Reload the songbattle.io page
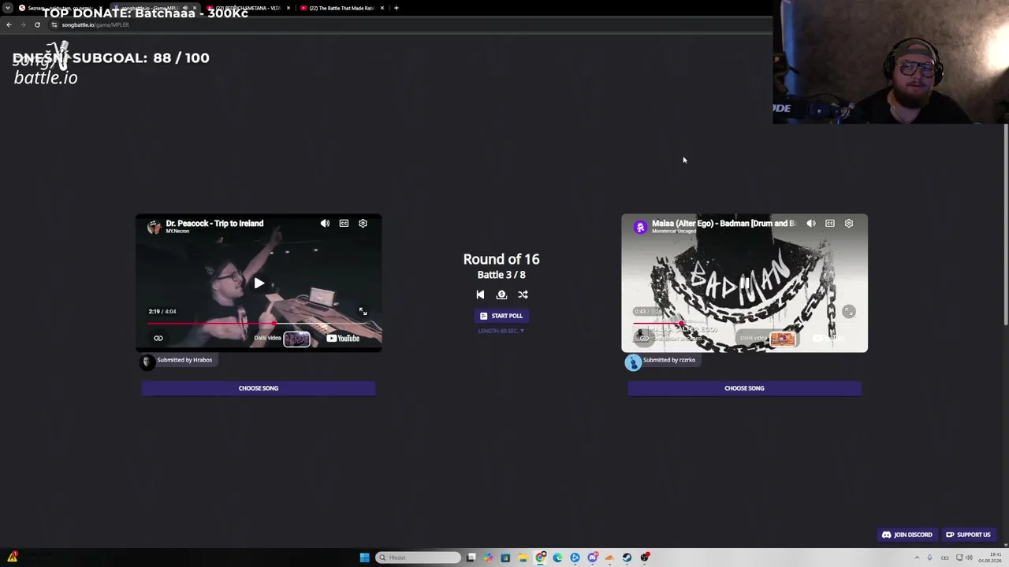1009x567 pixels. (x=37, y=24)
